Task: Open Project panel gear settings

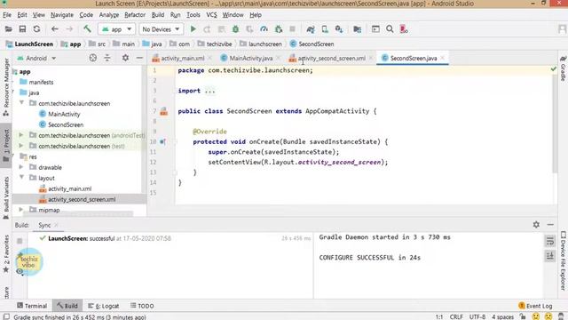Action: pos(125,58)
